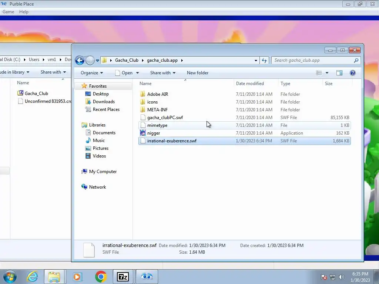This screenshot has width=379, height=284.
Task: Click the vm1 breadcrumb in the back window
Action: (52, 60)
